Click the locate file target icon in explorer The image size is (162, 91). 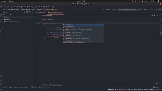click(25, 12)
